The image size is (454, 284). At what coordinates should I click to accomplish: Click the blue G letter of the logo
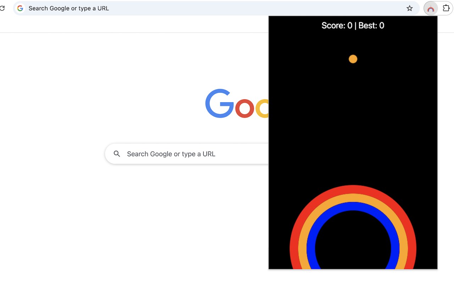point(220,103)
